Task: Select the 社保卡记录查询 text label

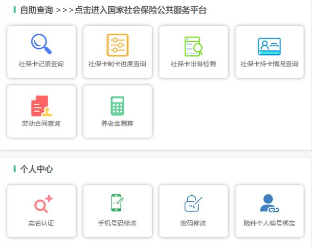Action: [41, 64]
